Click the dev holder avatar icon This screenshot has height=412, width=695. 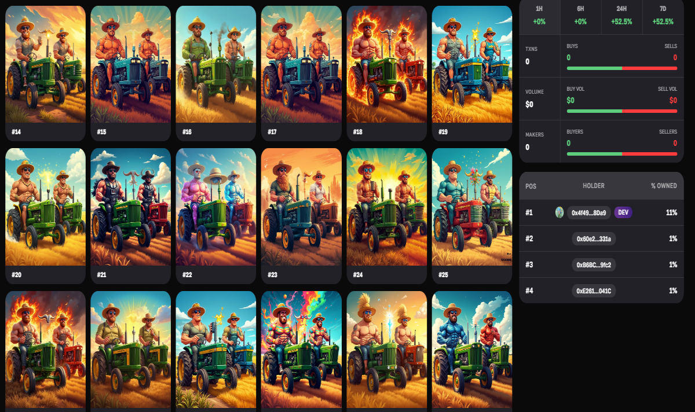559,212
